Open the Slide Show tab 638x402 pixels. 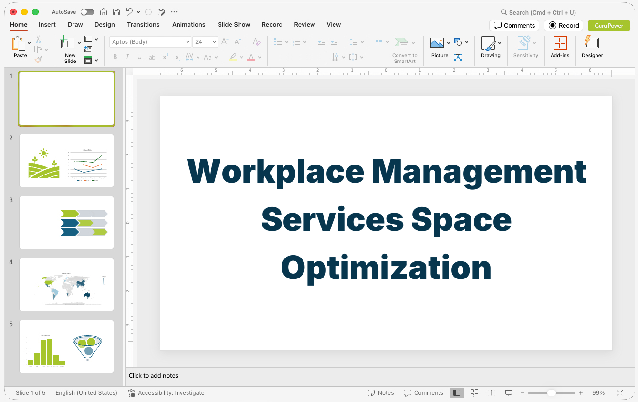pyautogui.click(x=234, y=25)
